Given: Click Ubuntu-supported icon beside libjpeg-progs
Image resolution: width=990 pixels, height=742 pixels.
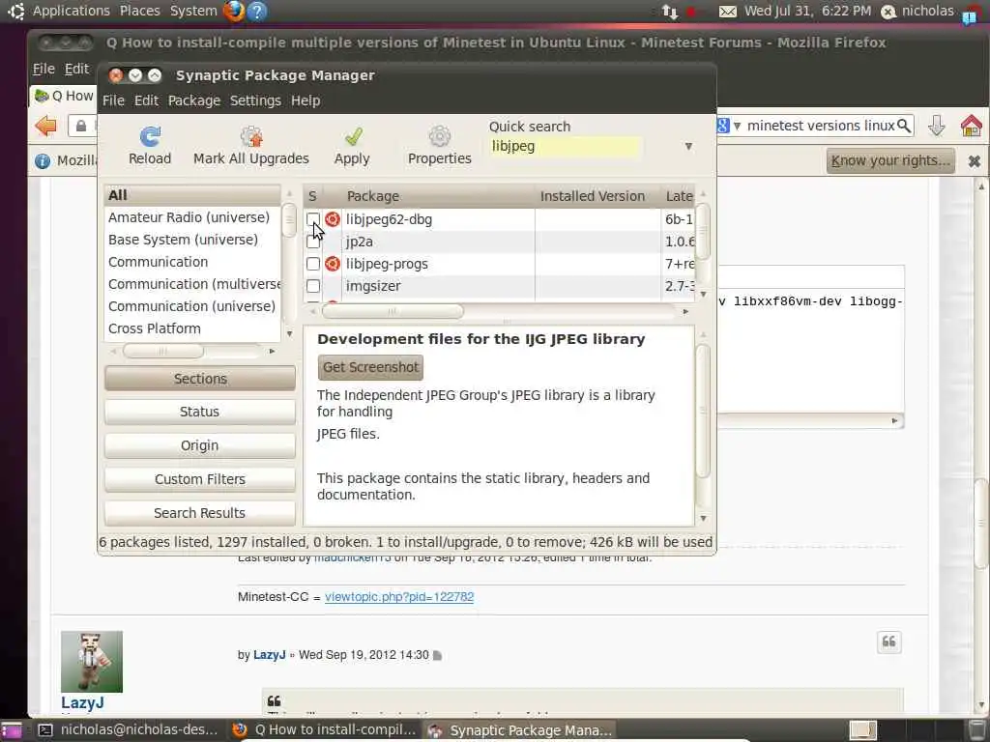Looking at the screenshot, I should pyautogui.click(x=333, y=264).
